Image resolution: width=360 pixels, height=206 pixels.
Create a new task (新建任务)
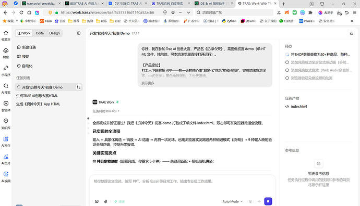tap(27, 47)
